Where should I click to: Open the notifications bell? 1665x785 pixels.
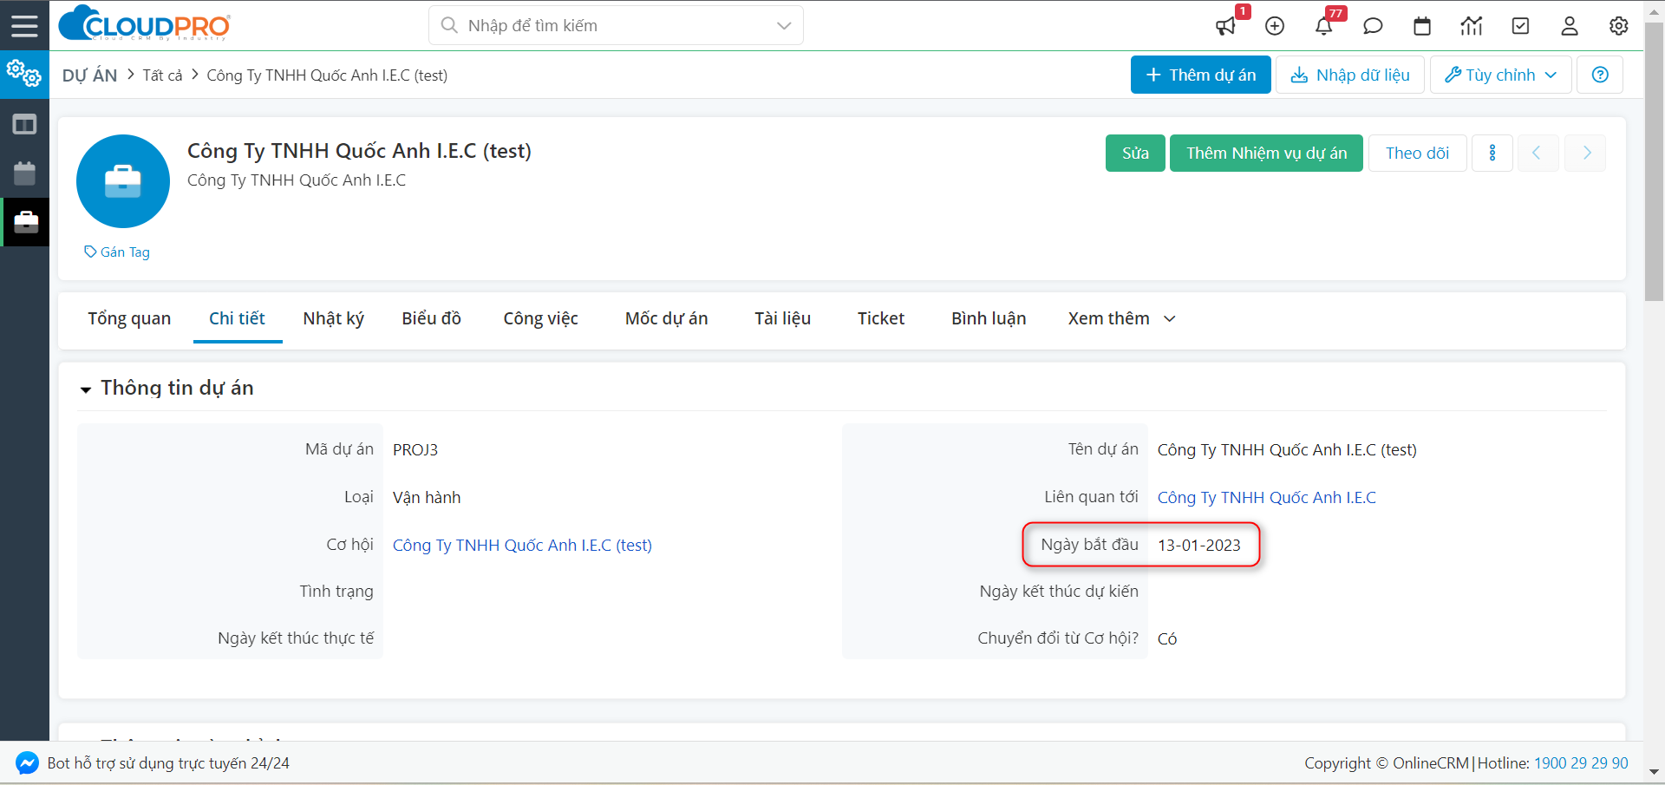coord(1323,26)
